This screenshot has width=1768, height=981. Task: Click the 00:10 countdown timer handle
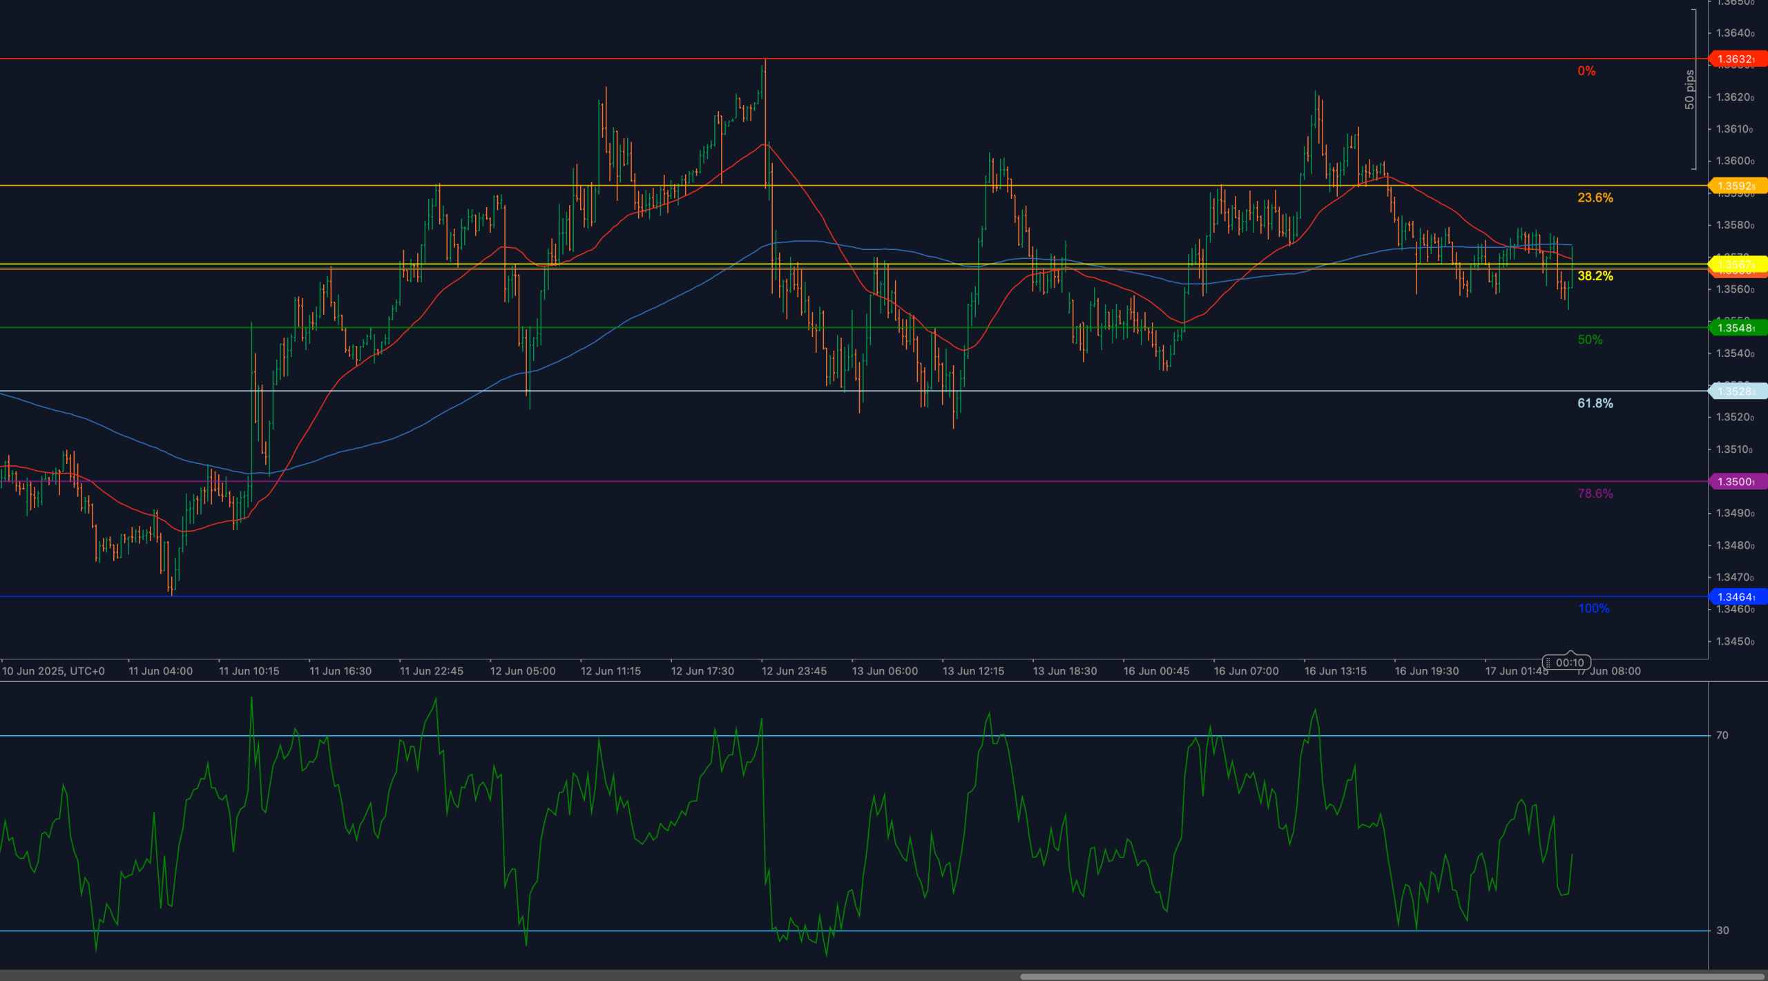click(1567, 663)
